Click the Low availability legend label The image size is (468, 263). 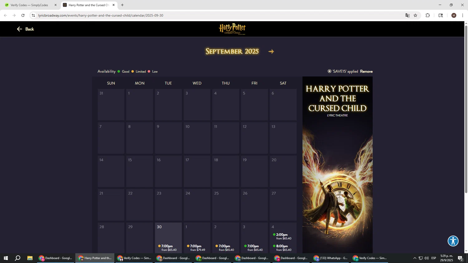(155, 72)
